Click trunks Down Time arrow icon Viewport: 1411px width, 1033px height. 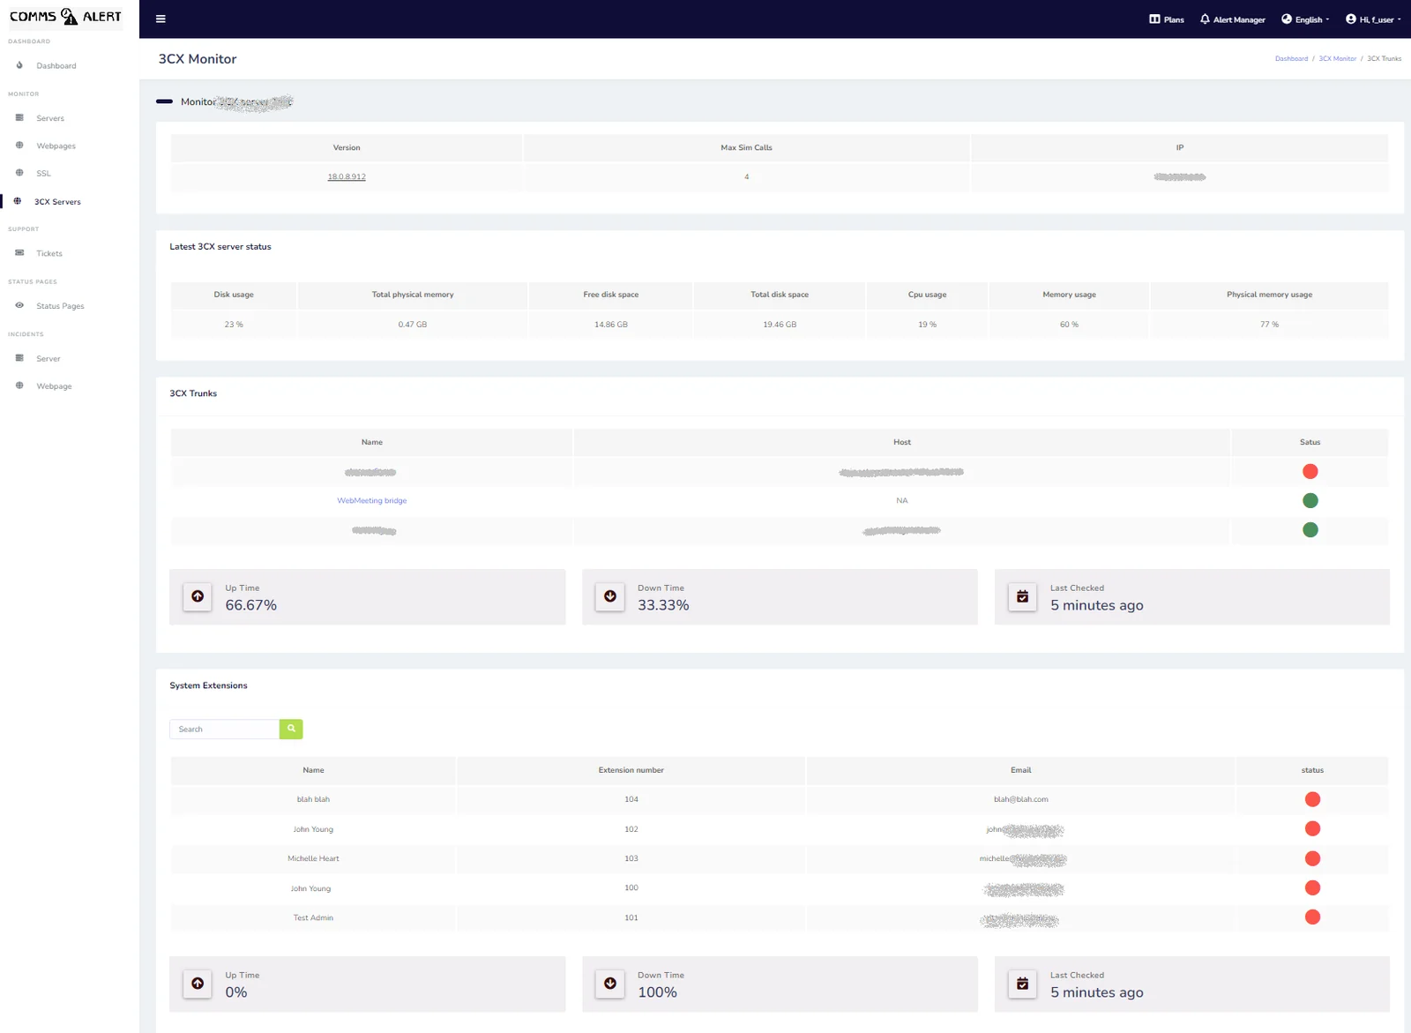(610, 597)
